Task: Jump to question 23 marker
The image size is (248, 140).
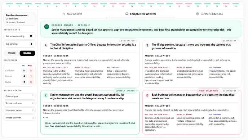Action: click(217, 5)
